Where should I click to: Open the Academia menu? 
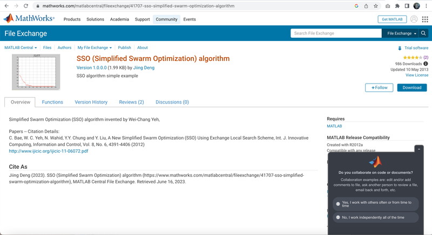(x=119, y=19)
